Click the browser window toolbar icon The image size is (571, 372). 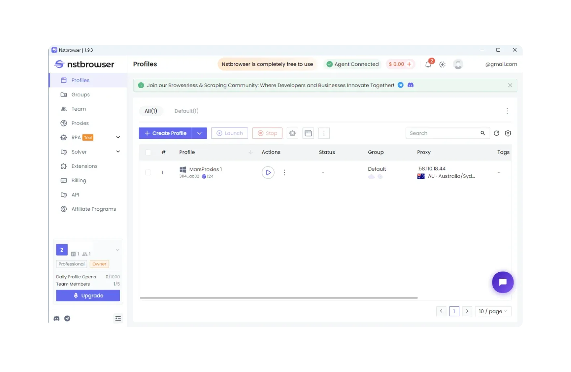[308, 133]
